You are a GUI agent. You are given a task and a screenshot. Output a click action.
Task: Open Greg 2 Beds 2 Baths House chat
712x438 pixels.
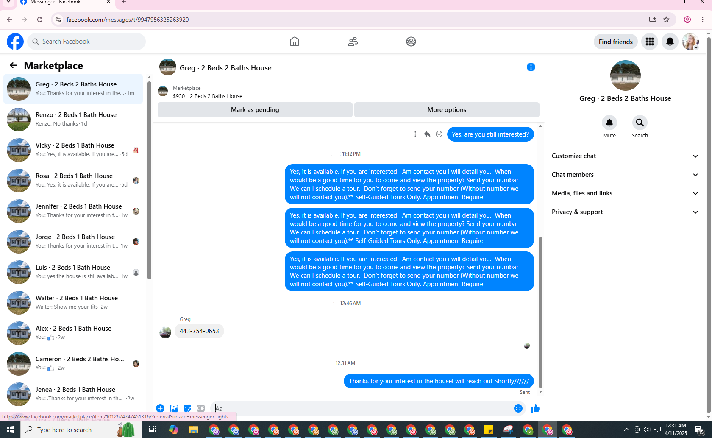[x=73, y=89]
